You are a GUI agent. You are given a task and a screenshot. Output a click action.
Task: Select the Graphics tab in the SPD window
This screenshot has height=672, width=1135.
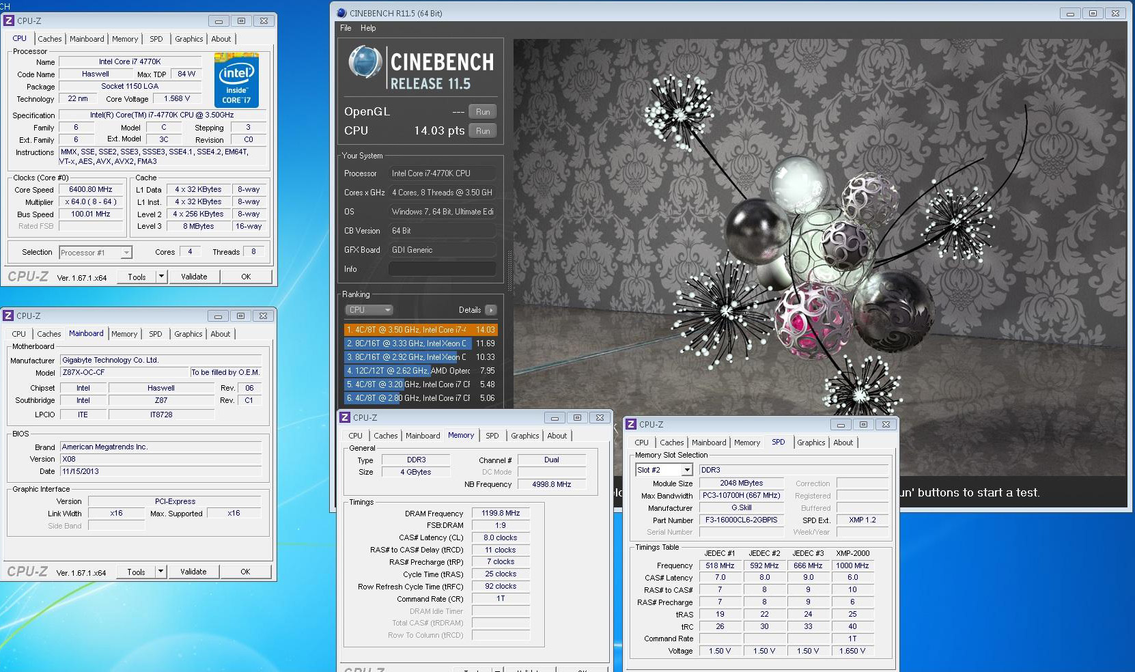click(811, 443)
